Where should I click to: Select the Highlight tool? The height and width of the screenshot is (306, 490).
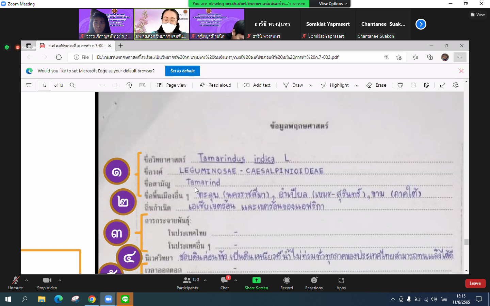tap(334, 85)
